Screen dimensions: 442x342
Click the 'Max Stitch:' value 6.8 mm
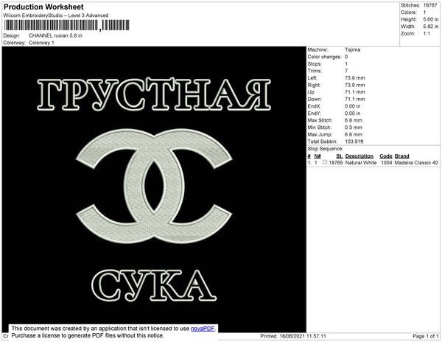tap(354, 120)
